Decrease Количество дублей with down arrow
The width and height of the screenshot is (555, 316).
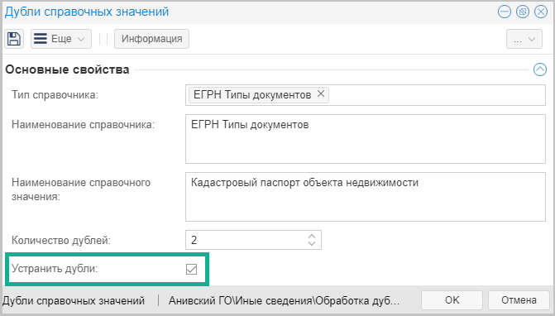click(312, 243)
